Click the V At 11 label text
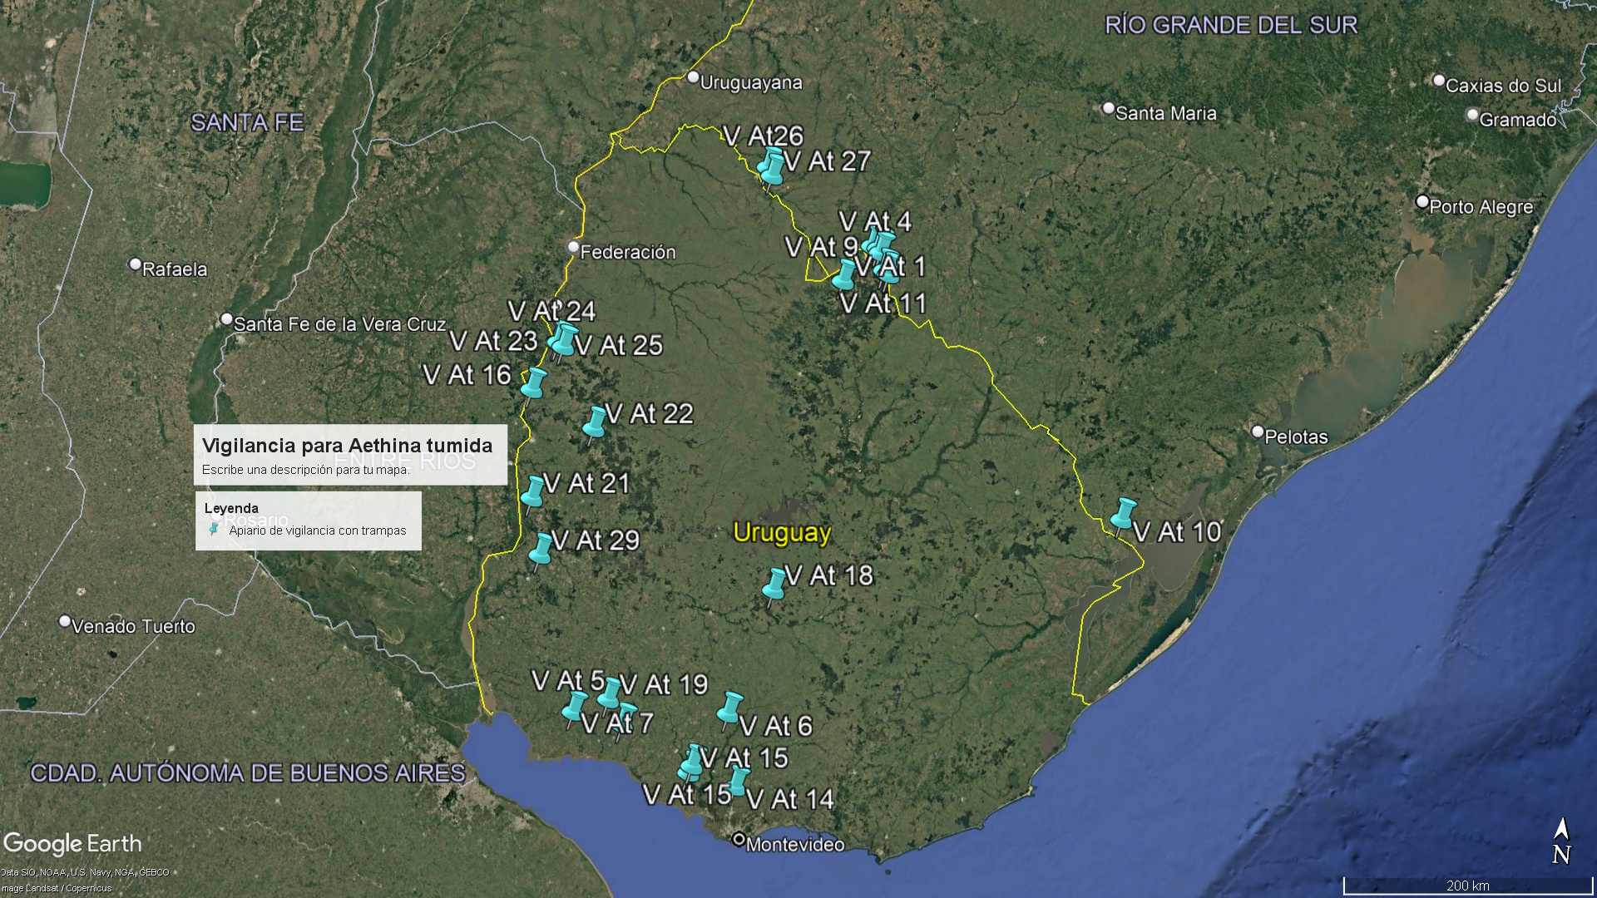 (x=883, y=303)
